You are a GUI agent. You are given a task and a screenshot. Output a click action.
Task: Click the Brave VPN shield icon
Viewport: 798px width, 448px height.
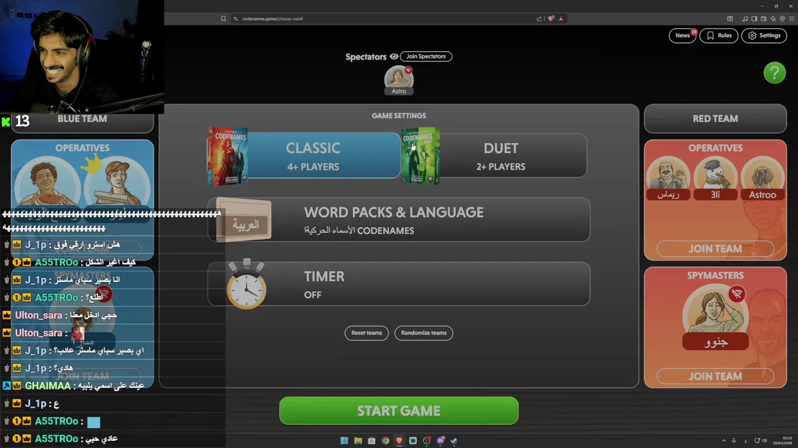tap(782, 19)
